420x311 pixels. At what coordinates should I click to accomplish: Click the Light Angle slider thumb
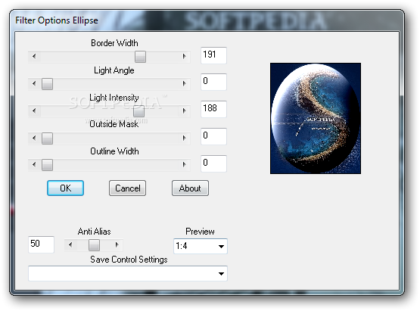click(x=47, y=84)
